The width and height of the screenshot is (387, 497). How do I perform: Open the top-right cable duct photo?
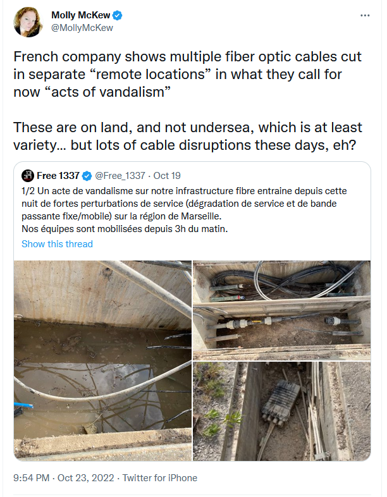(281, 308)
